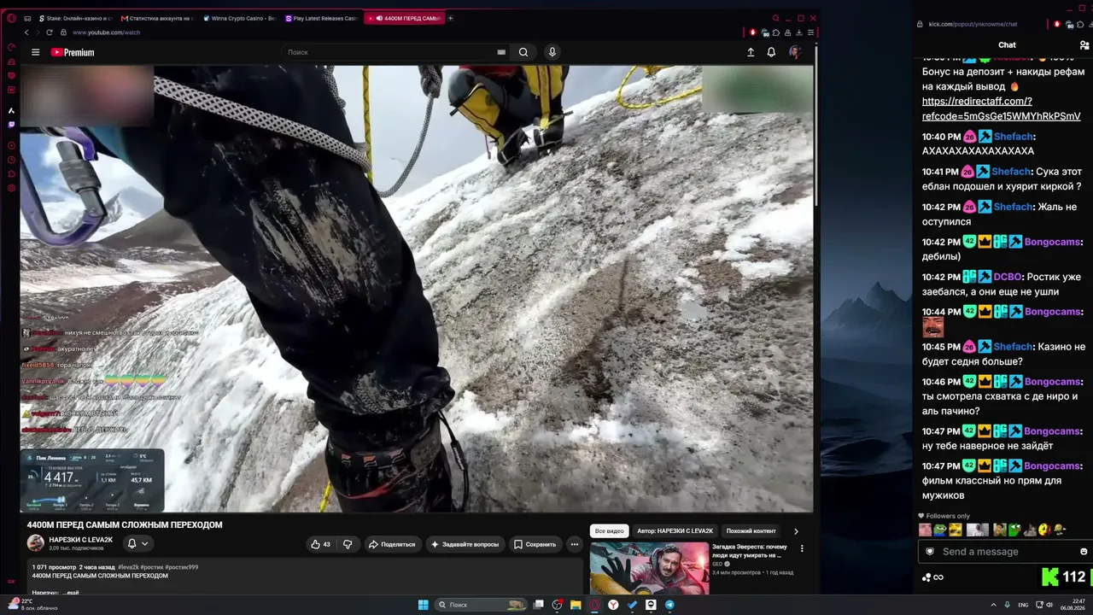Open Telegram from the taskbar

click(669, 605)
